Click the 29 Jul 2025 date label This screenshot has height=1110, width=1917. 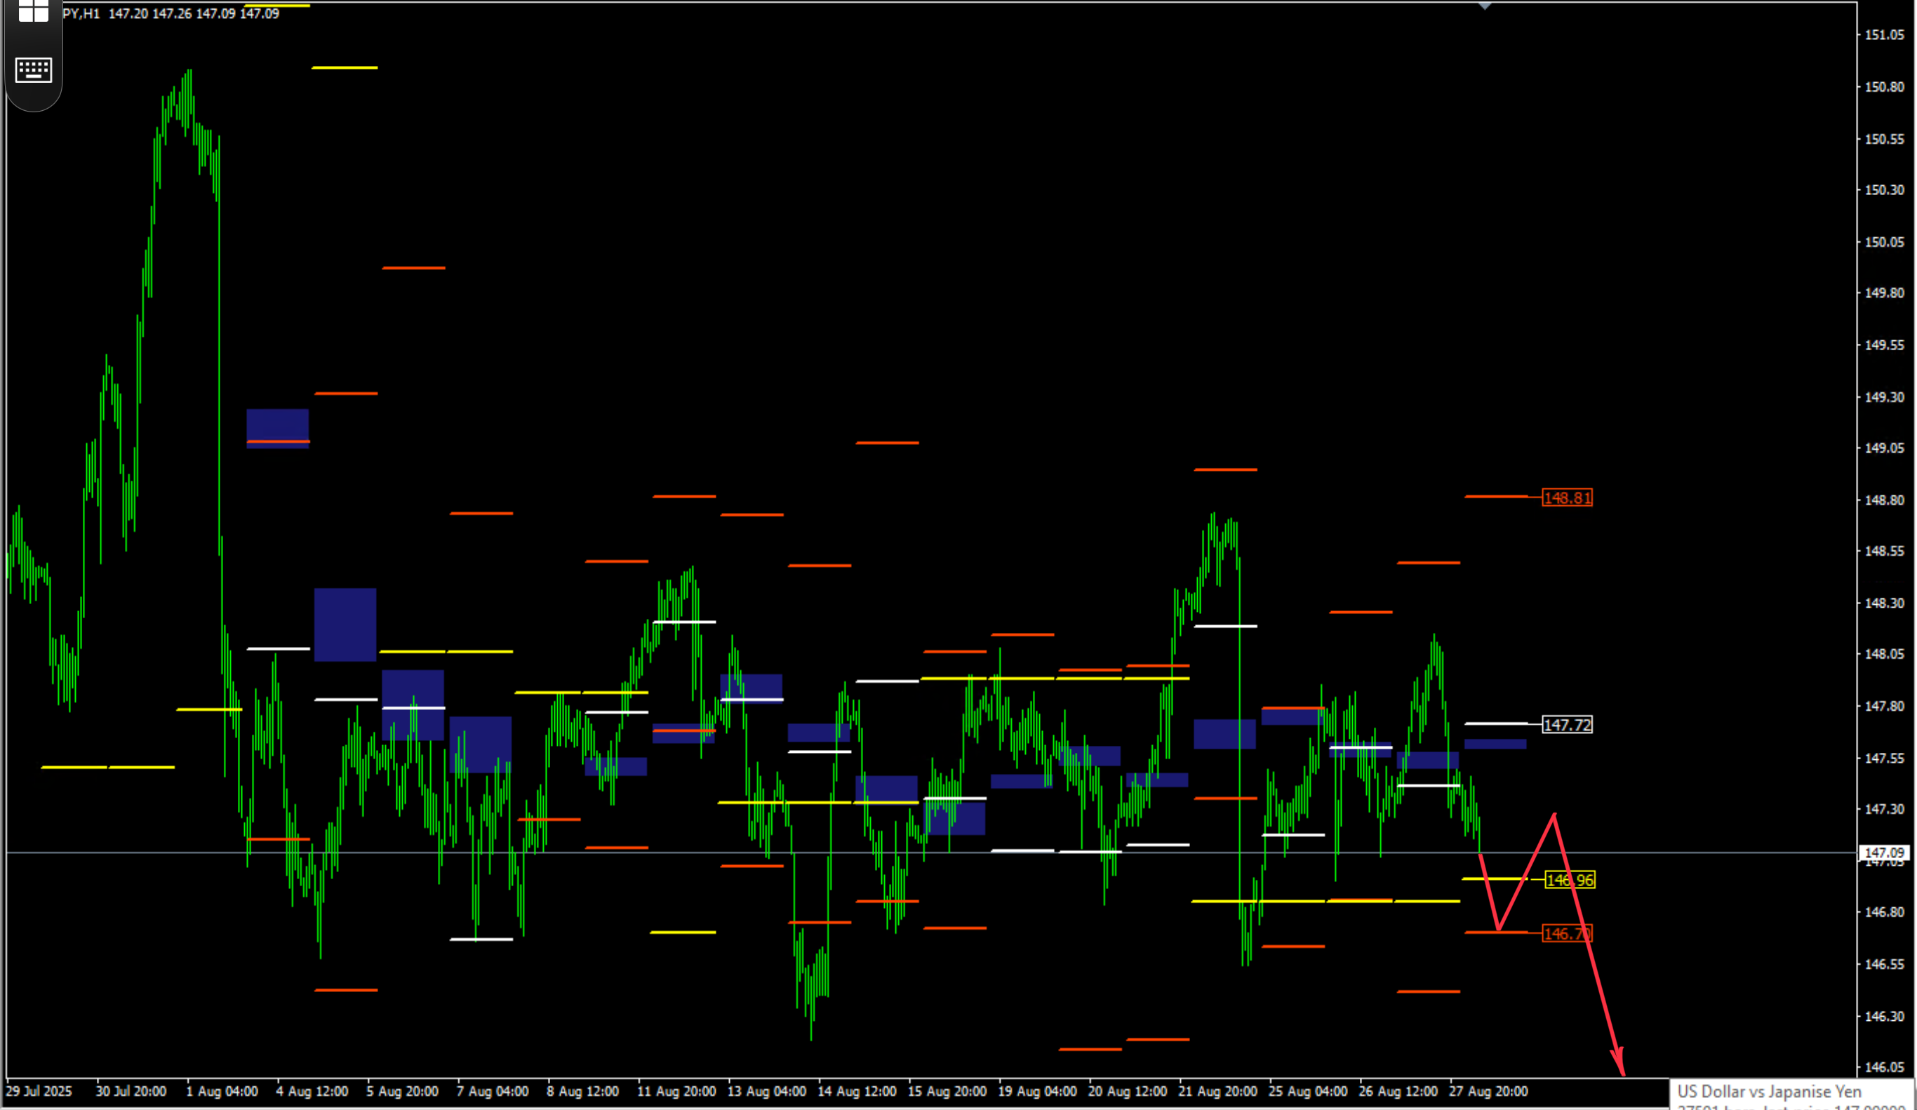pyautogui.click(x=39, y=1091)
